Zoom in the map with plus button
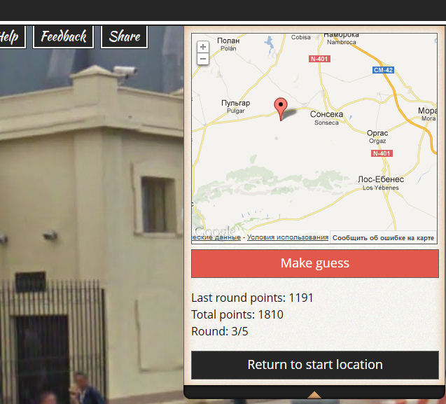 203,47
